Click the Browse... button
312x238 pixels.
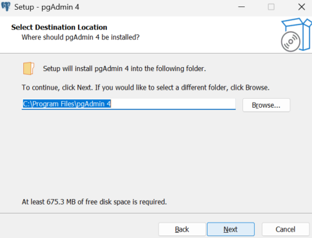tap(266, 105)
